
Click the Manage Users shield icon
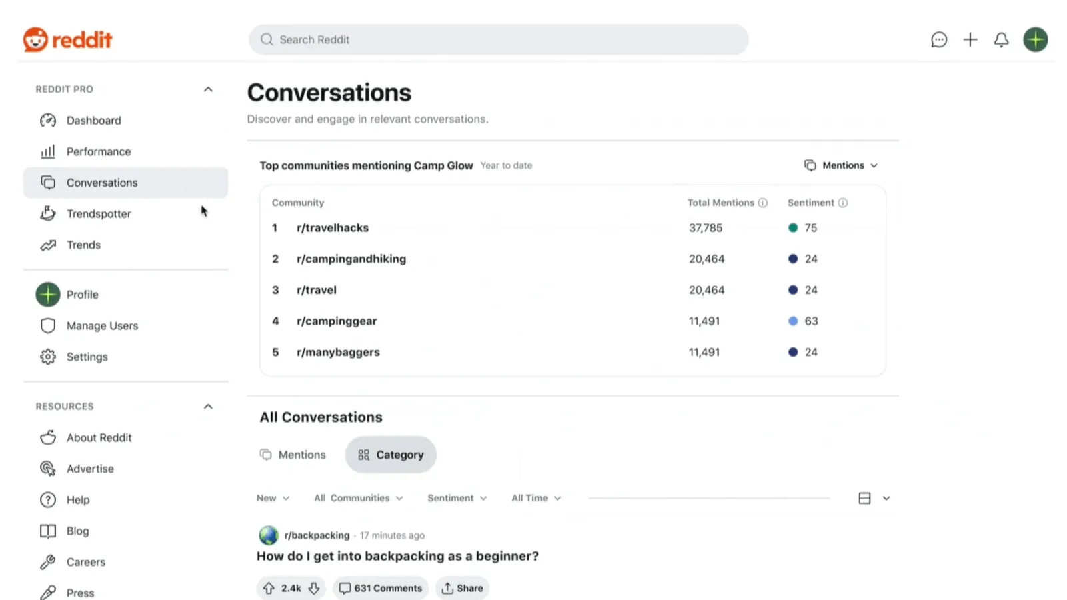(48, 326)
